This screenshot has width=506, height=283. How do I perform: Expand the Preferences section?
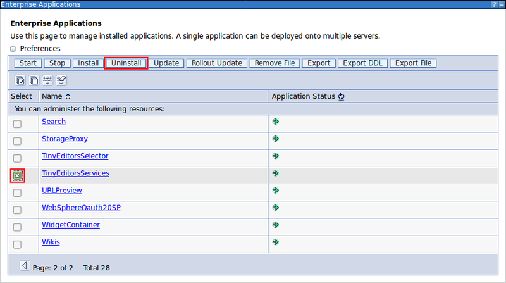[13, 49]
